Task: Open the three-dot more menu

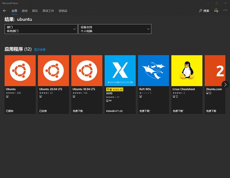Action: 225,10
